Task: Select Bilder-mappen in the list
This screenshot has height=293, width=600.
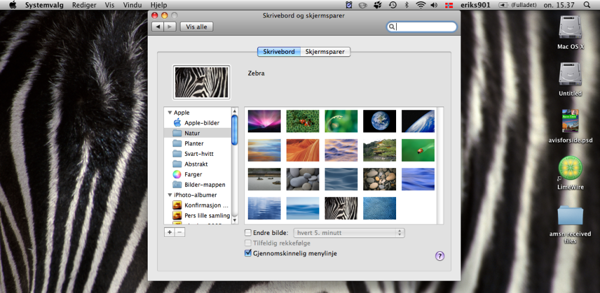Action: (197, 185)
